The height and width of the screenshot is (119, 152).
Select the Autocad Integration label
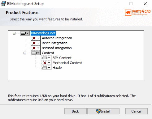[57, 38]
